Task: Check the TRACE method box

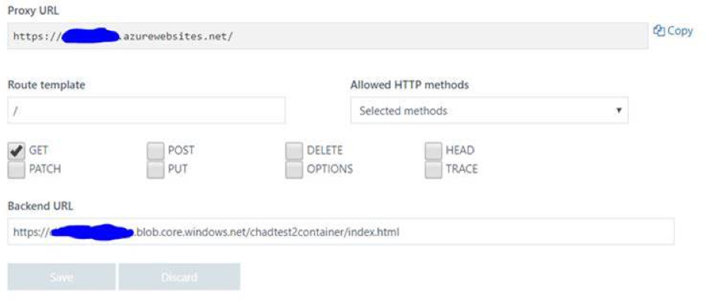Action: (x=433, y=169)
